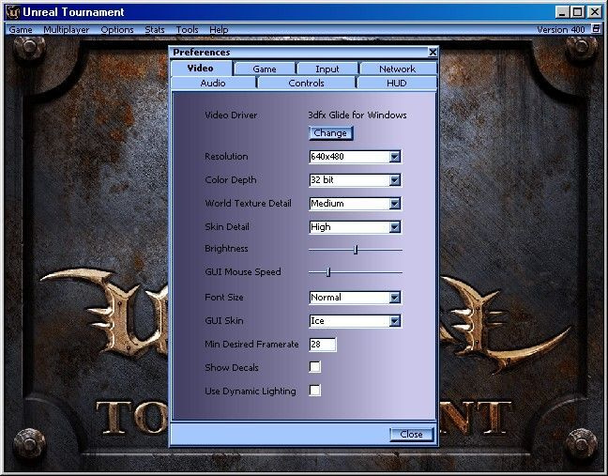Image resolution: width=608 pixels, height=476 pixels.
Task: Open the Multiplayer menu
Action: coord(67,29)
